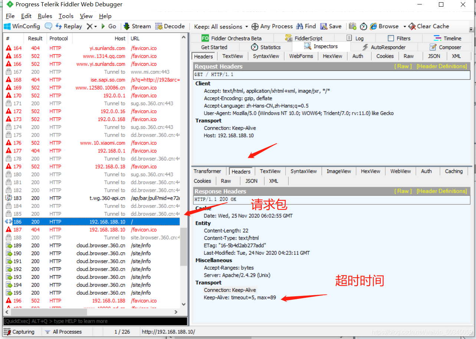476x339 pixels.
Task: Click the Go resume button
Action: click(109, 26)
